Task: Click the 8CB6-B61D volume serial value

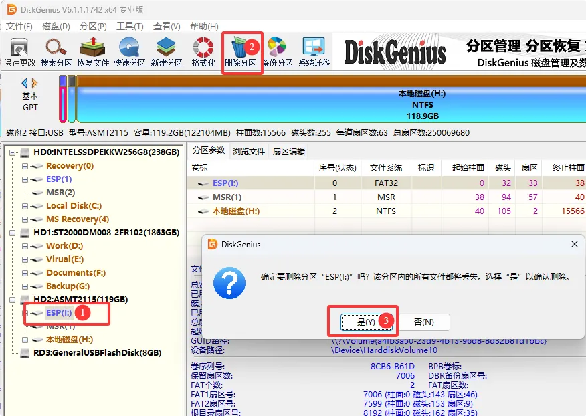Action: point(393,367)
